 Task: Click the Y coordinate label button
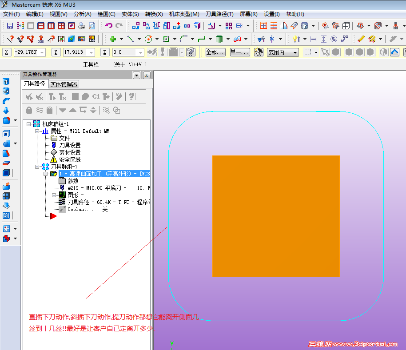coord(56,52)
